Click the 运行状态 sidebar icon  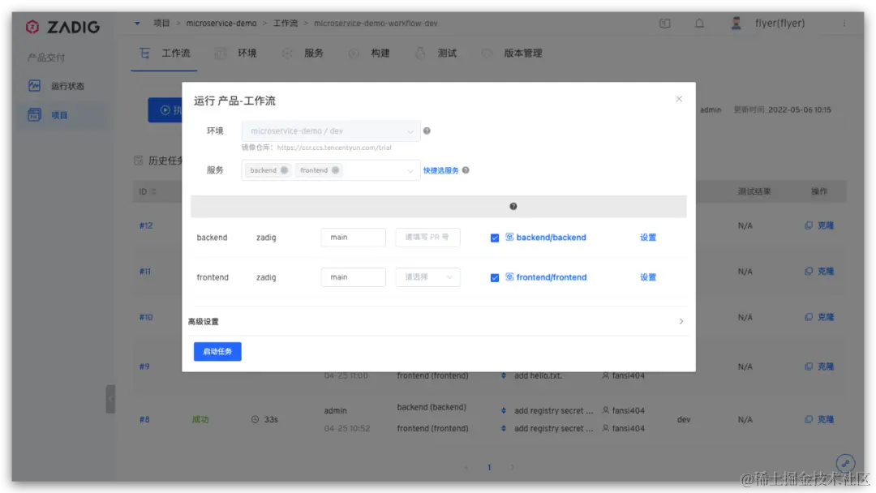[35, 85]
